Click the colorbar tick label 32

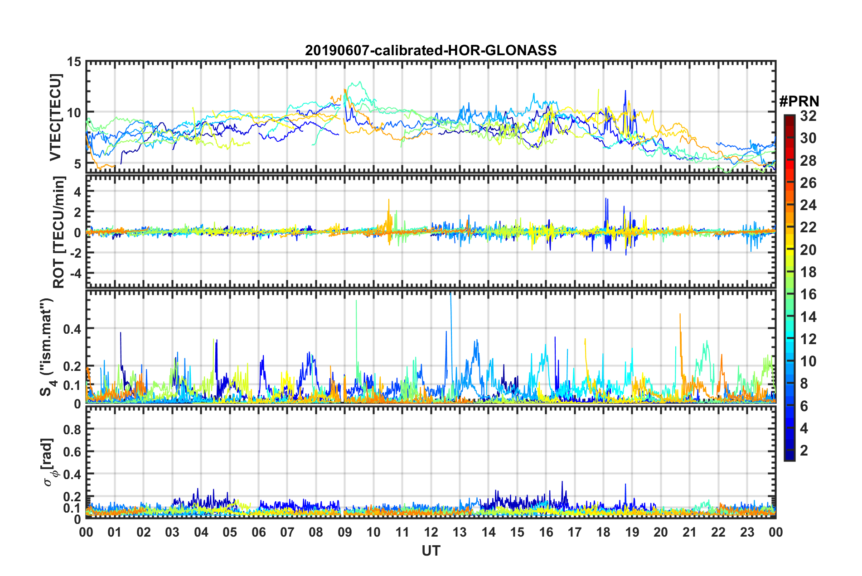tap(808, 116)
